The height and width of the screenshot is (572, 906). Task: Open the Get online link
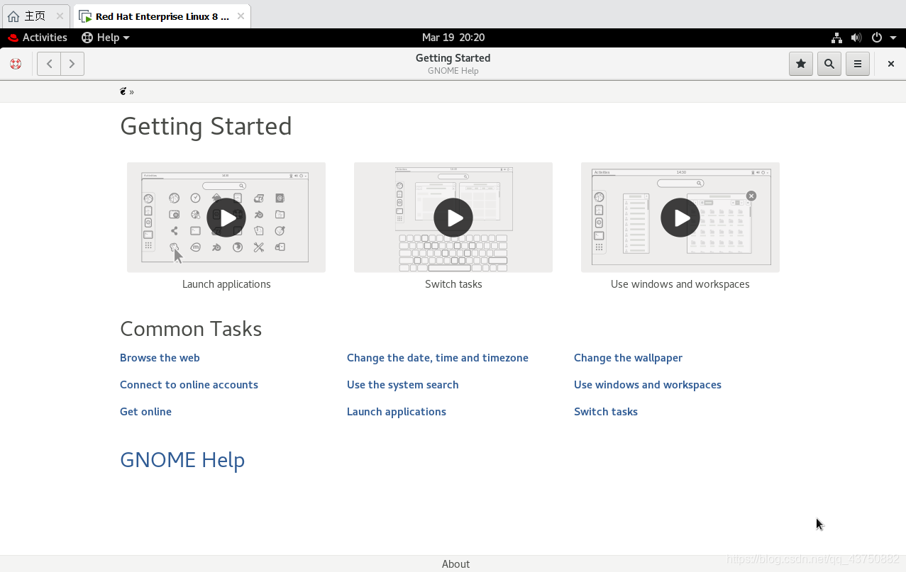tap(145, 412)
